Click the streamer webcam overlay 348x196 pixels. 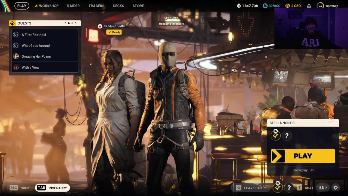pyautogui.click(x=311, y=28)
